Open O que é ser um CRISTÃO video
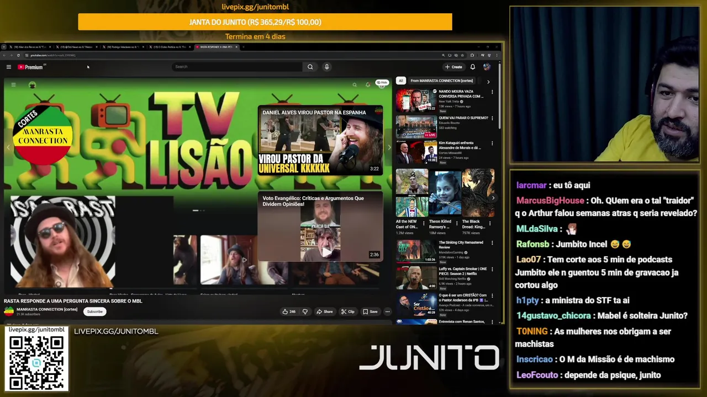This screenshot has height=397, width=707. point(416,304)
